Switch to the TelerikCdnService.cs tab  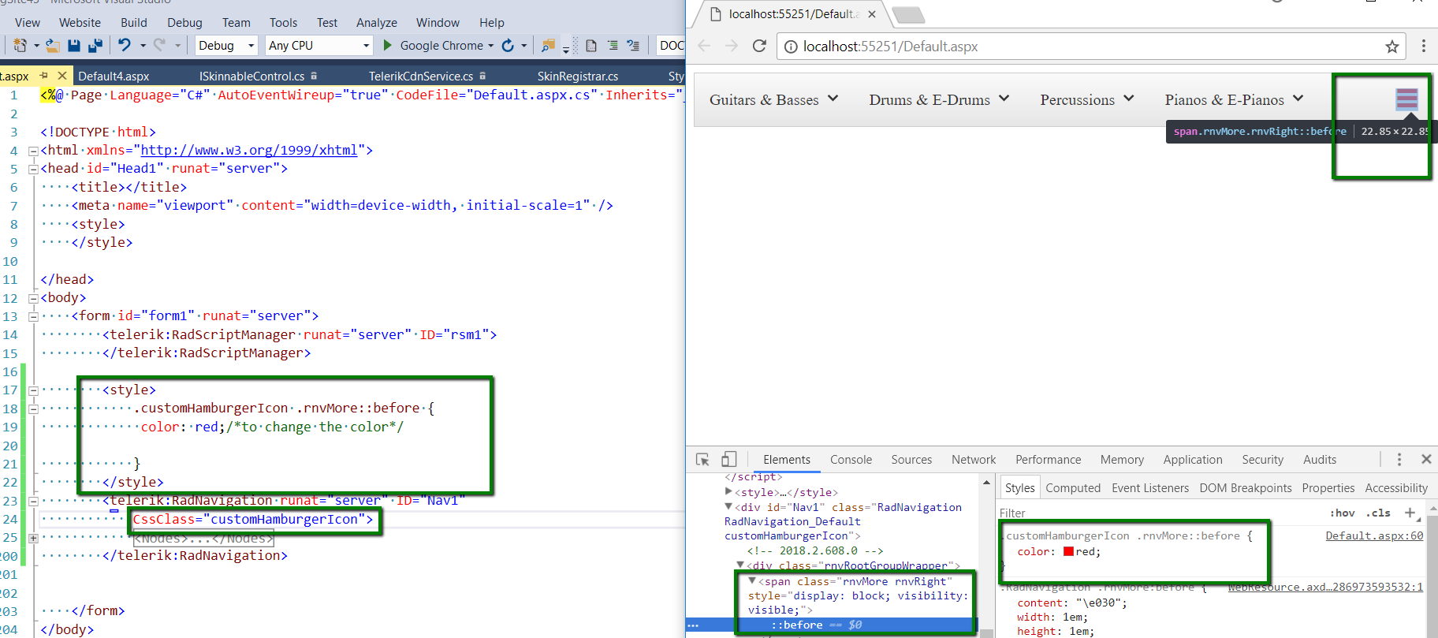(x=421, y=76)
